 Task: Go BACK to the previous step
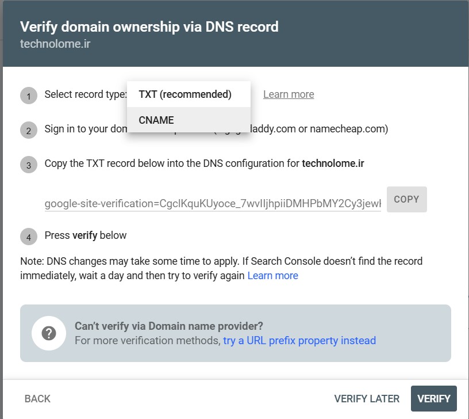click(37, 399)
